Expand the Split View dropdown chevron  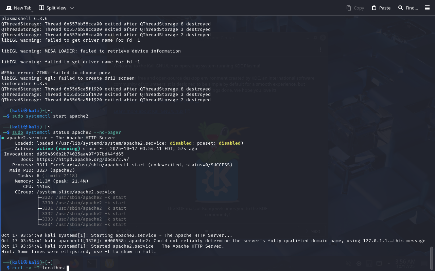click(x=72, y=8)
